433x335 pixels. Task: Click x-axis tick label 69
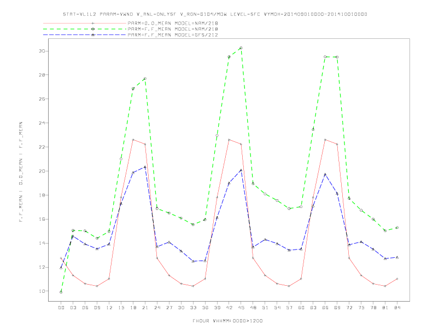coord(337,308)
